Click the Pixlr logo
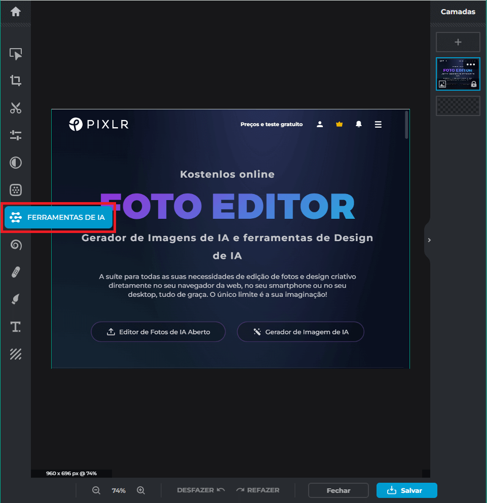Image resolution: width=487 pixels, height=503 pixels. (99, 124)
